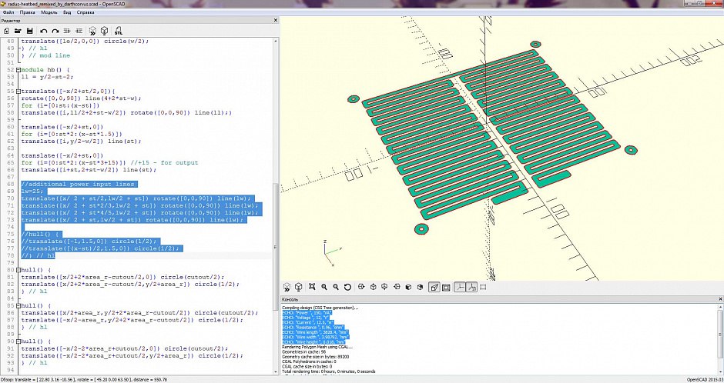
Task: Click the line '//+15 - for output' comment
Action: 164,163
